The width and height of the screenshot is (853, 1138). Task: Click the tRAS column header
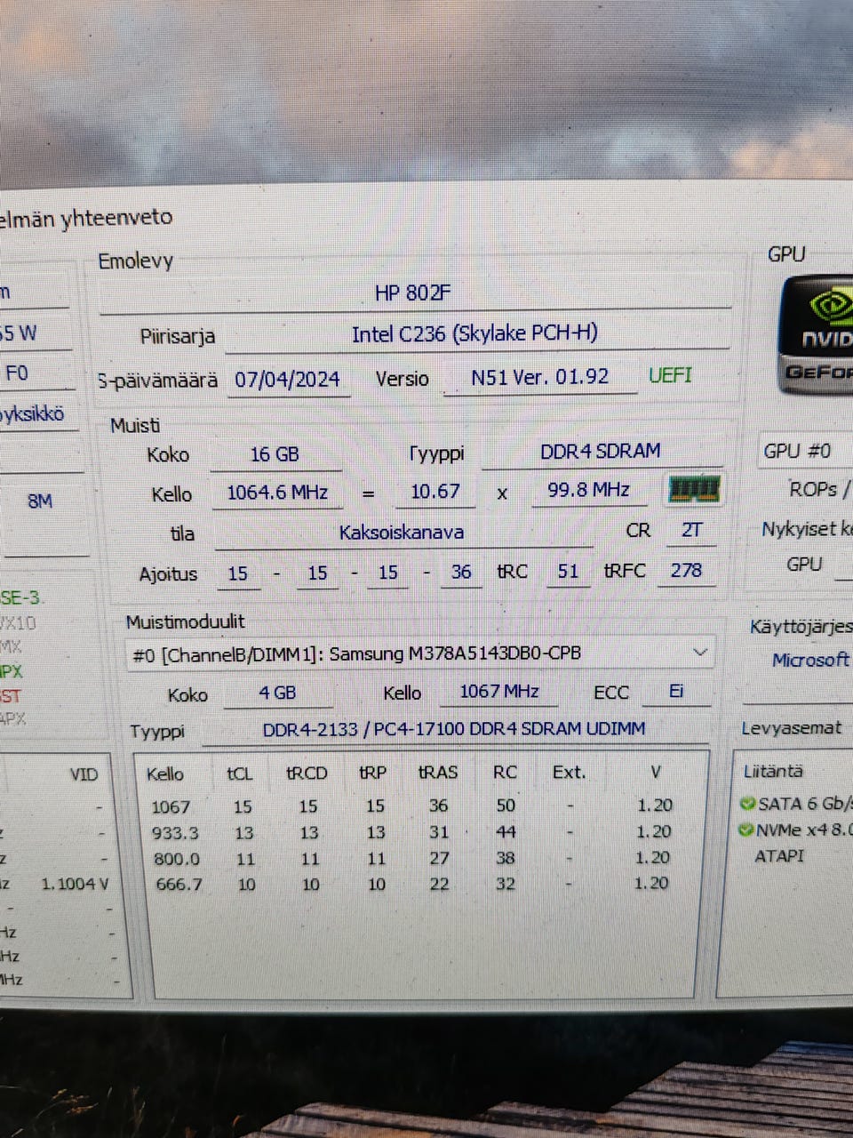(438, 773)
